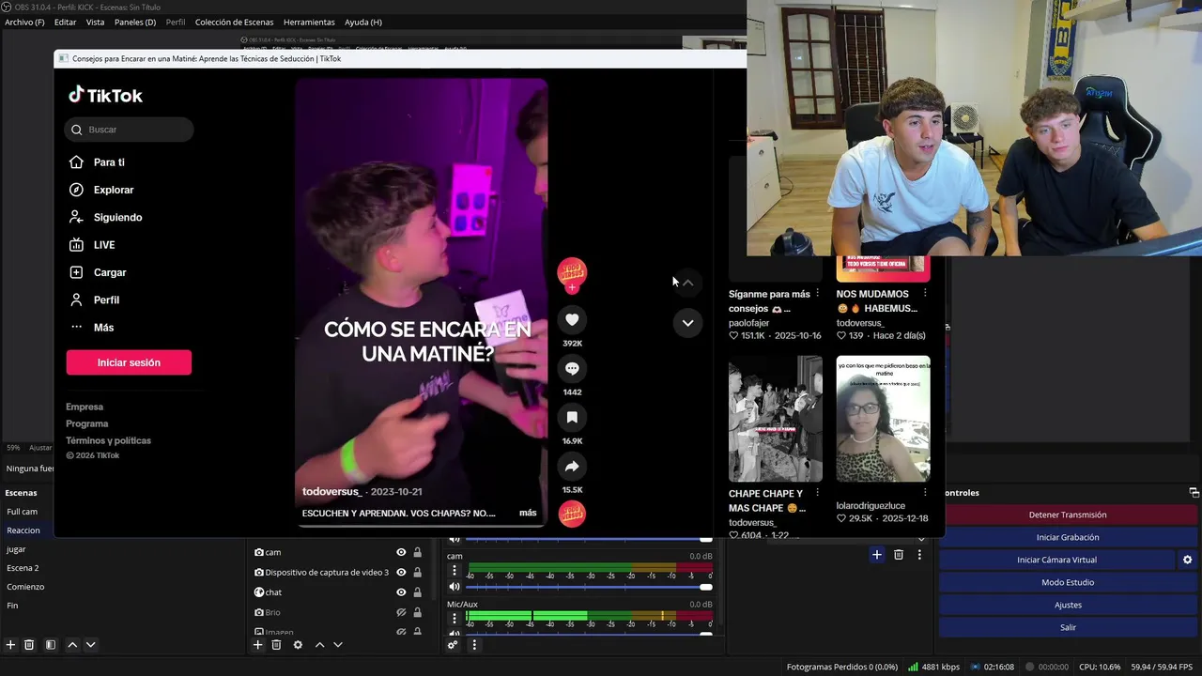Open the Vista menu

[95, 22]
